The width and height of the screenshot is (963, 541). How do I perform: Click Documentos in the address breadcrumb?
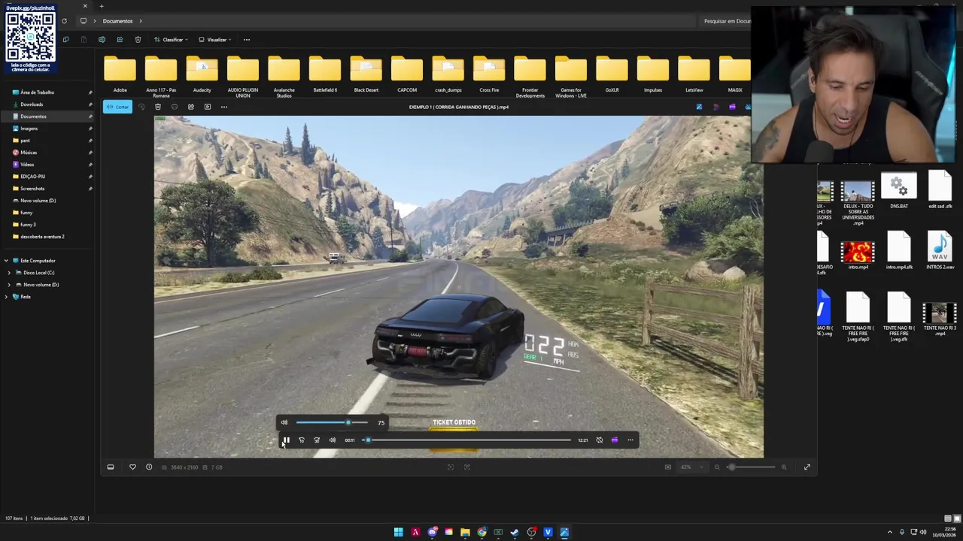[117, 21]
